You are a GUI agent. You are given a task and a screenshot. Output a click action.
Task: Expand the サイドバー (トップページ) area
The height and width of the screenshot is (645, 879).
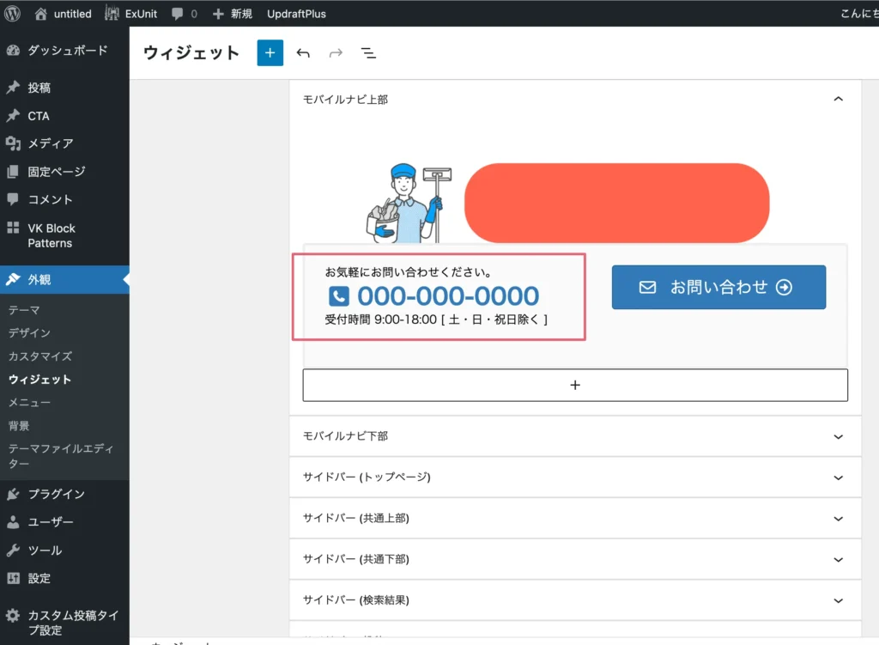[x=839, y=477]
